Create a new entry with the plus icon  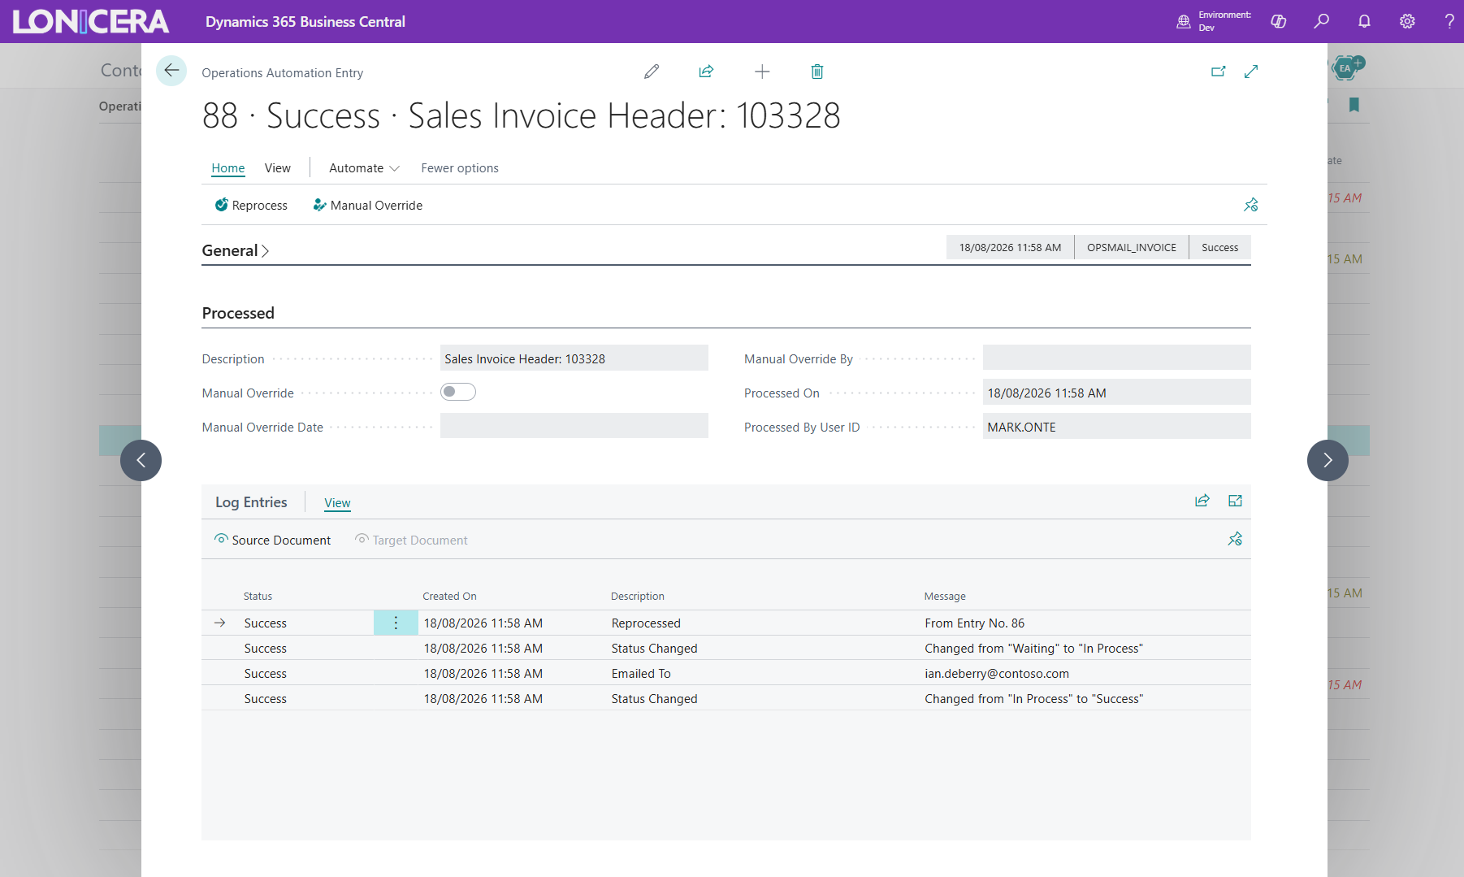pyautogui.click(x=762, y=72)
